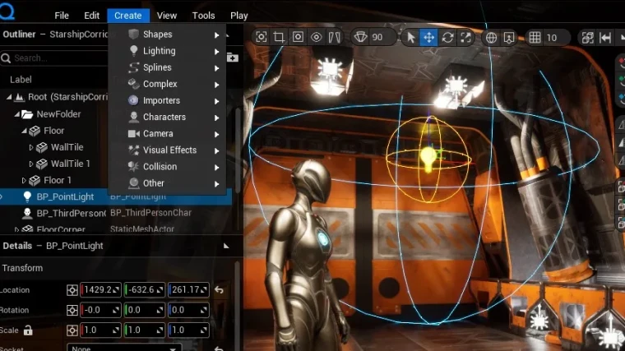
Task: Open the View menu
Action: 167,16
